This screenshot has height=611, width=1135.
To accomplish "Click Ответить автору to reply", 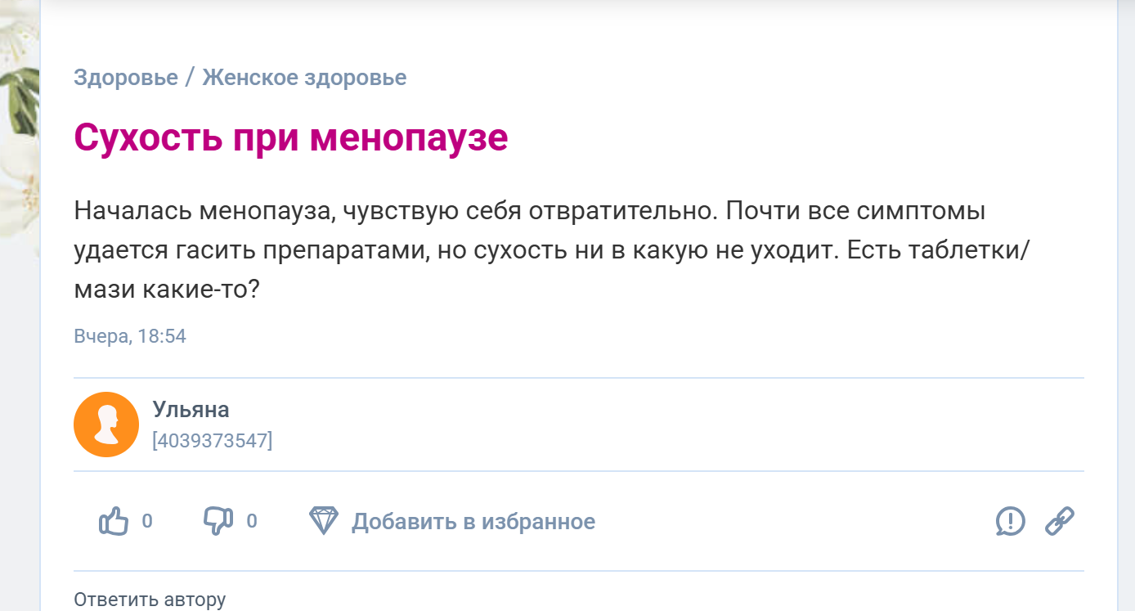I will (x=150, y=600).
